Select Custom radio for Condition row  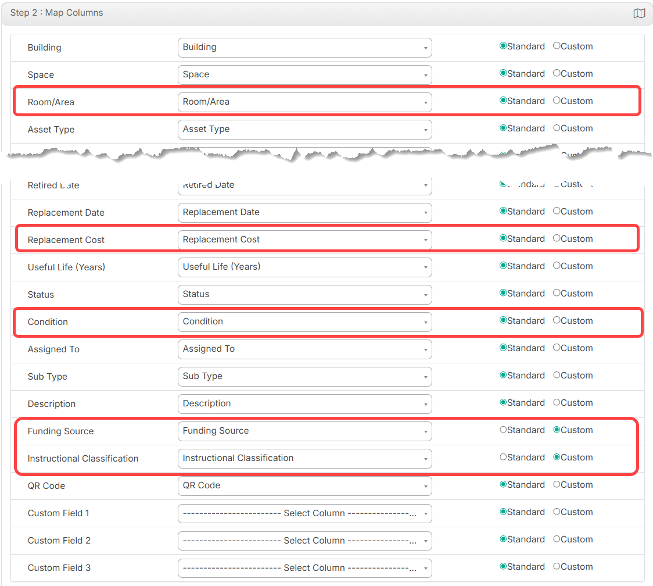(557, 320)
